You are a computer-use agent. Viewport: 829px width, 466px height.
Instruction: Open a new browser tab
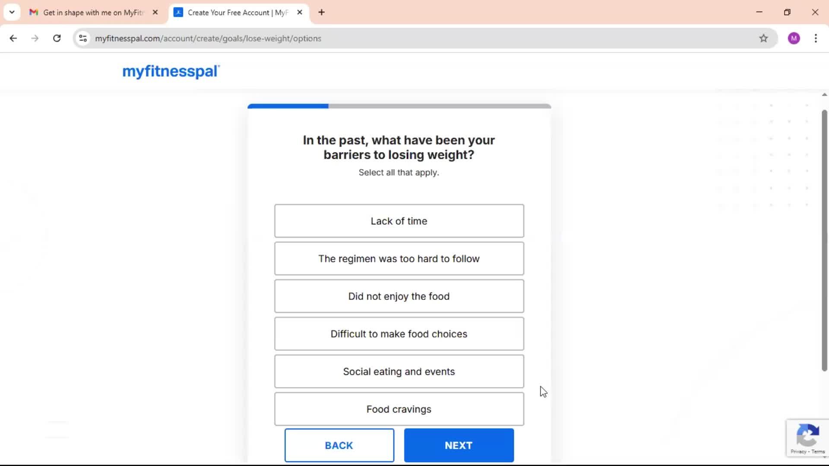pyautogui.click(x=321, y=13)
